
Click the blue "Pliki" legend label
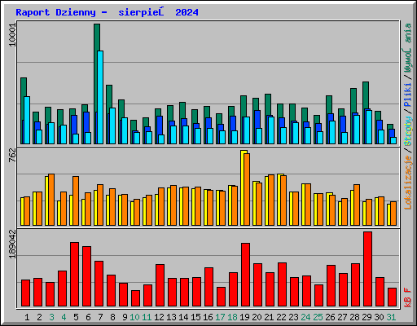point(408,95)
